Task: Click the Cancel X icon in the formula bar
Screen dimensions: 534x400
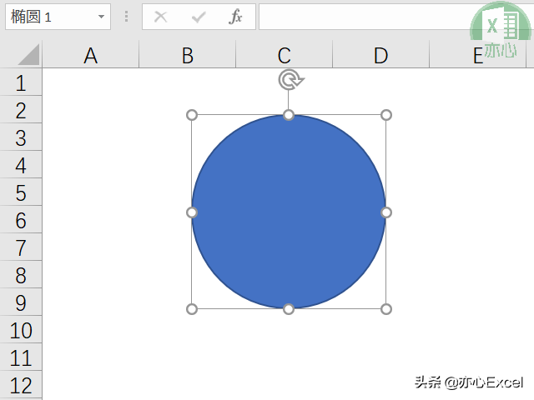Action: 161,17
